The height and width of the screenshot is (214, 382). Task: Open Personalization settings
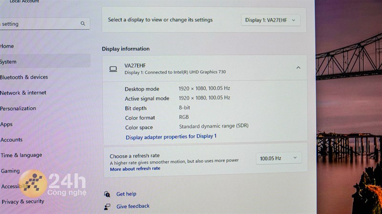[x=18, y=108]
